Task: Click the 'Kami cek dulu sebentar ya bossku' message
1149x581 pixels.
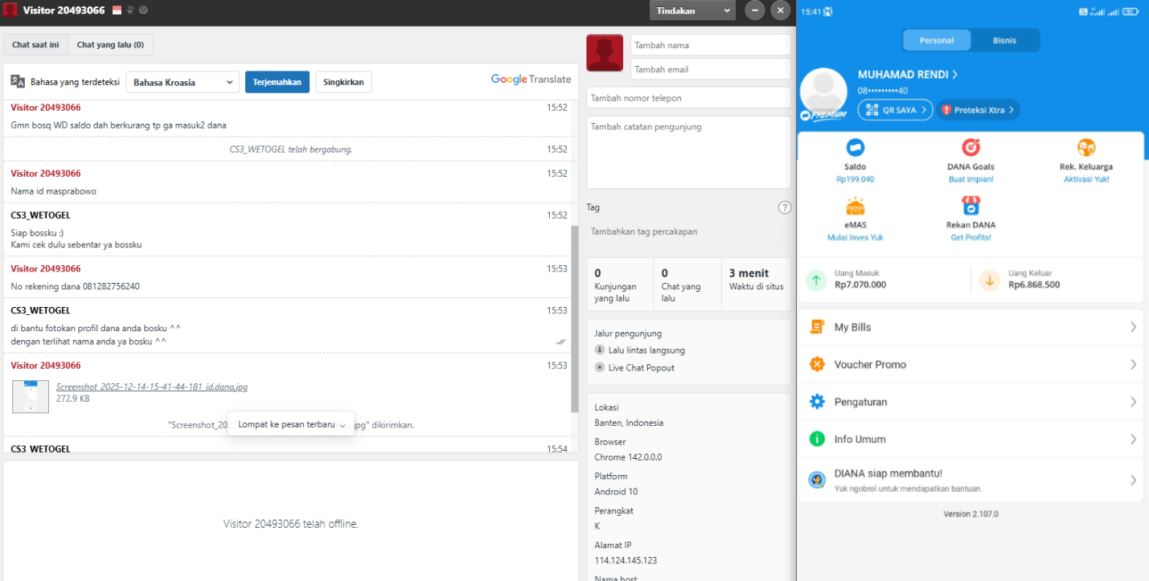Action: coord(76,244)
